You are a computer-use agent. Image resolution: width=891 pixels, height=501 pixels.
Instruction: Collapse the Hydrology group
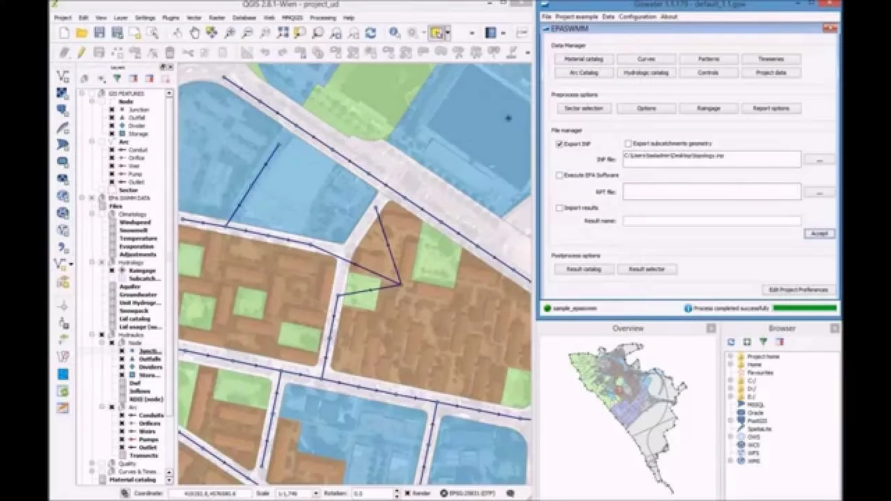[x=92, y=262]
